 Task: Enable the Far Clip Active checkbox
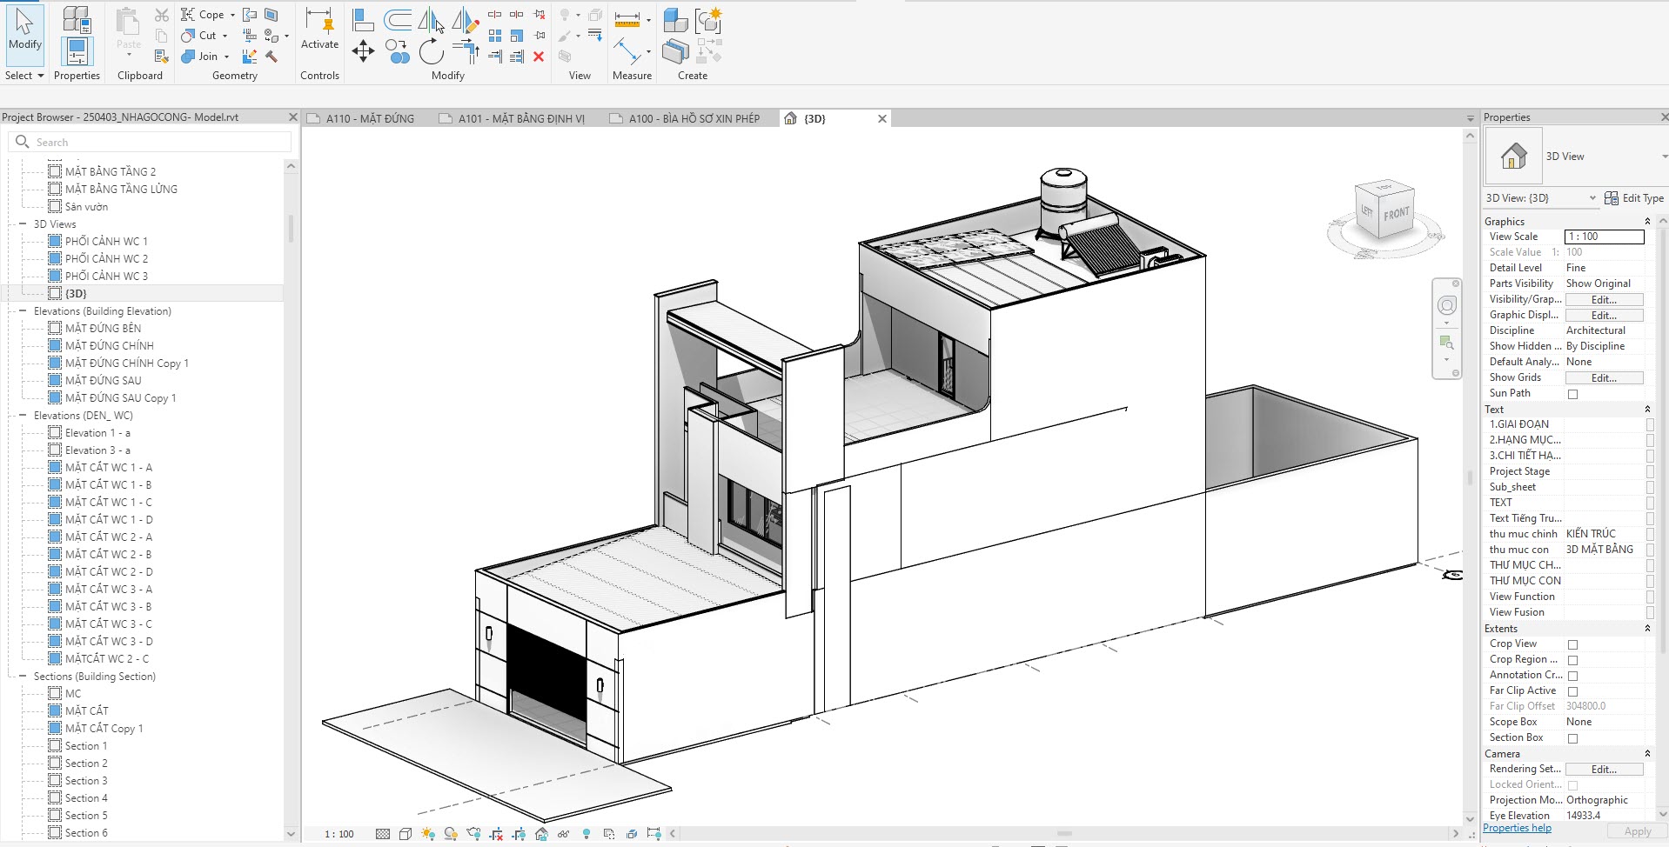tap(1572, 691)
